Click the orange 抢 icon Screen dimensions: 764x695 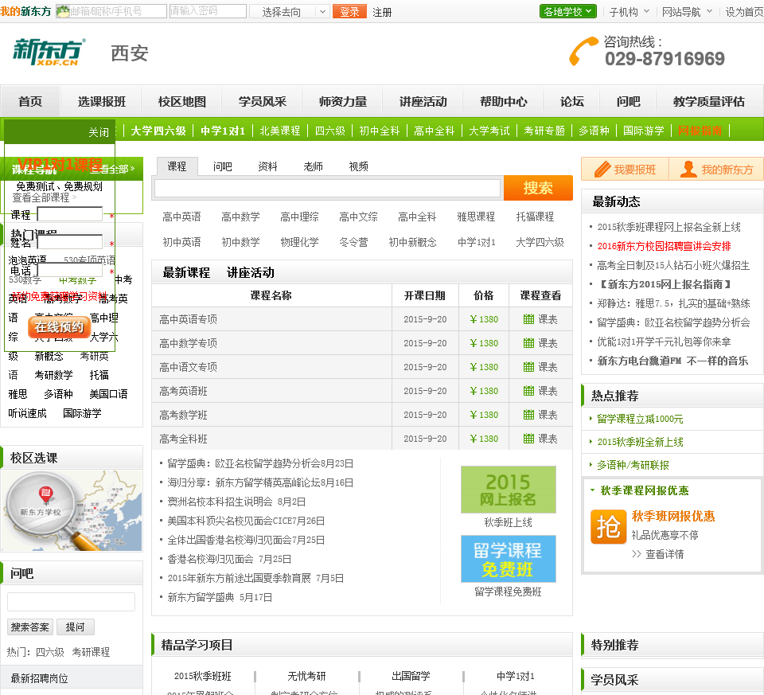pos(608,526)
